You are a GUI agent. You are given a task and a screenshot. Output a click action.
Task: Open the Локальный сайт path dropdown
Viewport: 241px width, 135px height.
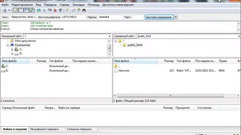[x=110, y=36]
